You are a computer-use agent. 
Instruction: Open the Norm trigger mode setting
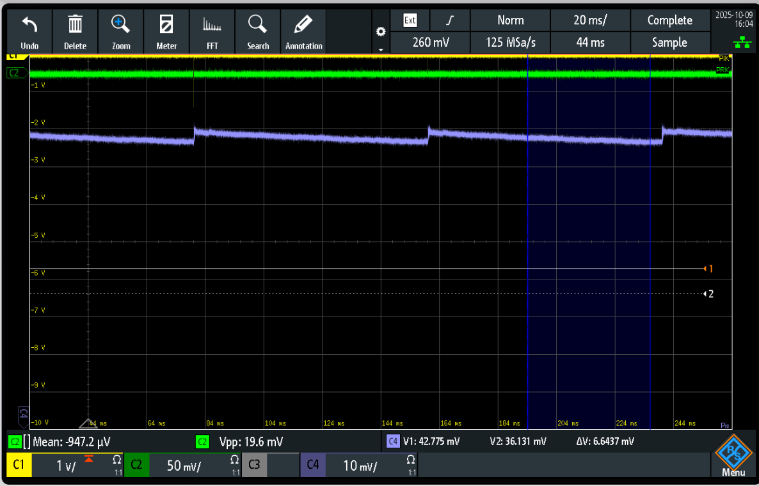(x=510, y=20)
